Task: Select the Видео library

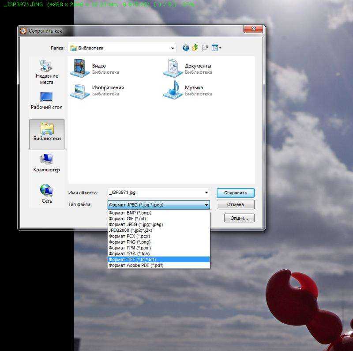Action: click(95, 68)
